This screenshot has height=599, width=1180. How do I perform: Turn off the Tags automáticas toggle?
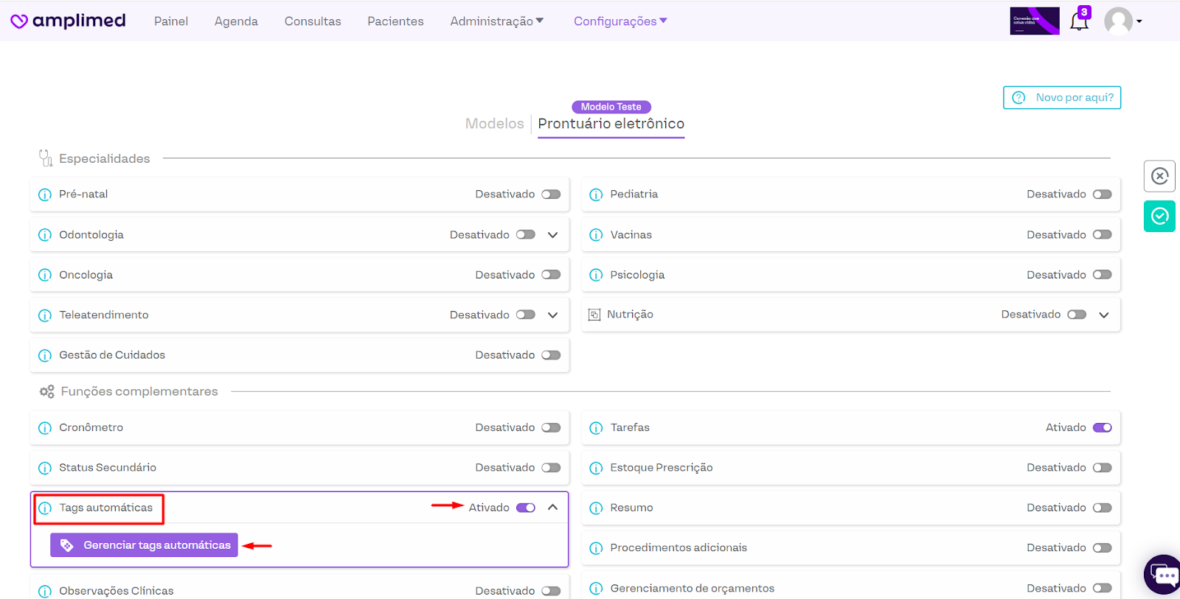pyautogui.click(x=526, y=508)
